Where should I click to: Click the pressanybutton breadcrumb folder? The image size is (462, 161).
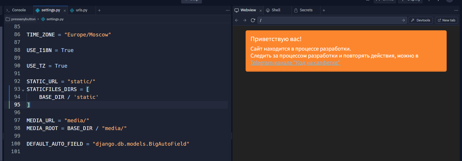pos(21,19)
